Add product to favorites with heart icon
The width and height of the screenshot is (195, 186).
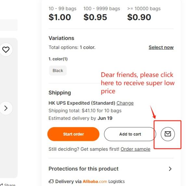[x=6, y=50]
